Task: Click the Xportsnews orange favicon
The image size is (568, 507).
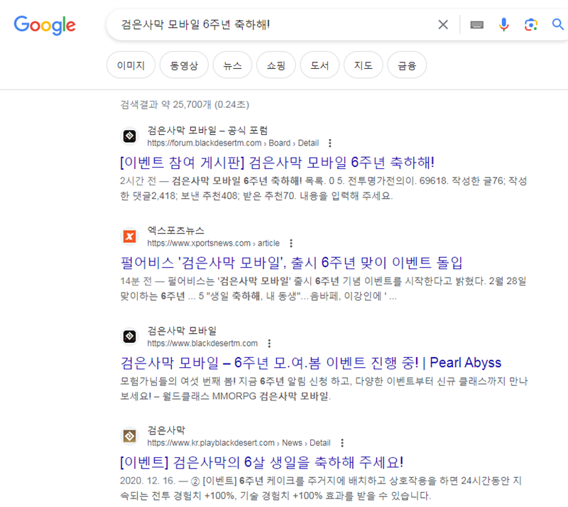Action: pyautogui.click(x=130, y=236)
